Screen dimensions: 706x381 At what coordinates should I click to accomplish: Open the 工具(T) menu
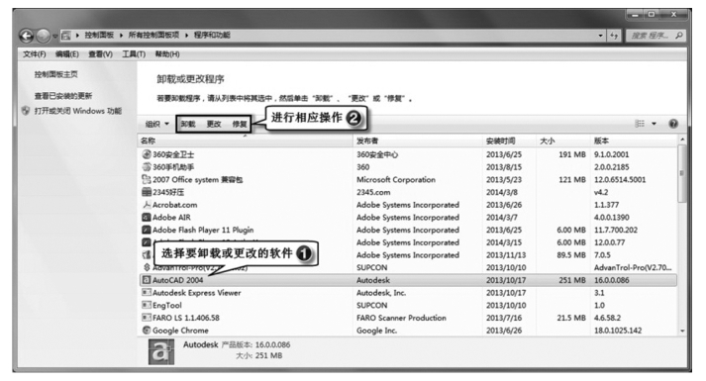[134, 54]
